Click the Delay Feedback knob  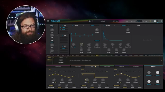pos(89,45)
